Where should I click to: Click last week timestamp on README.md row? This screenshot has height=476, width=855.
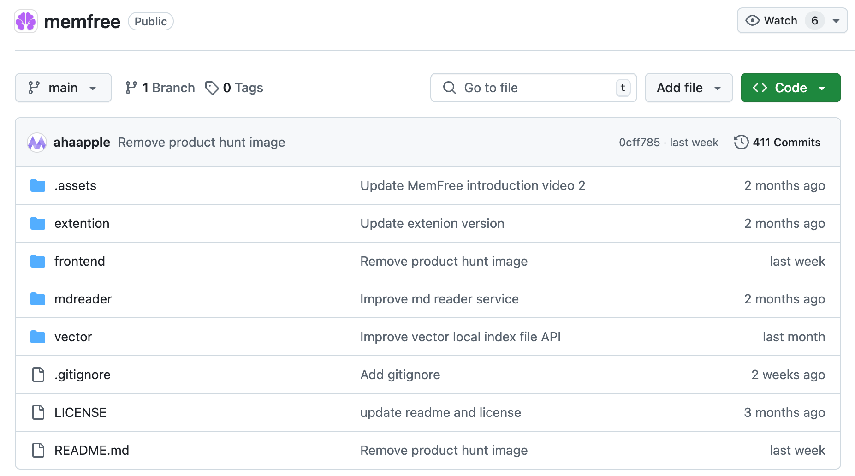coord(797,450)
